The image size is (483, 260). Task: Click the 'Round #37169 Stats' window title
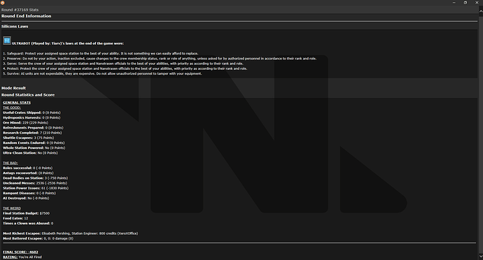[20, 10]
